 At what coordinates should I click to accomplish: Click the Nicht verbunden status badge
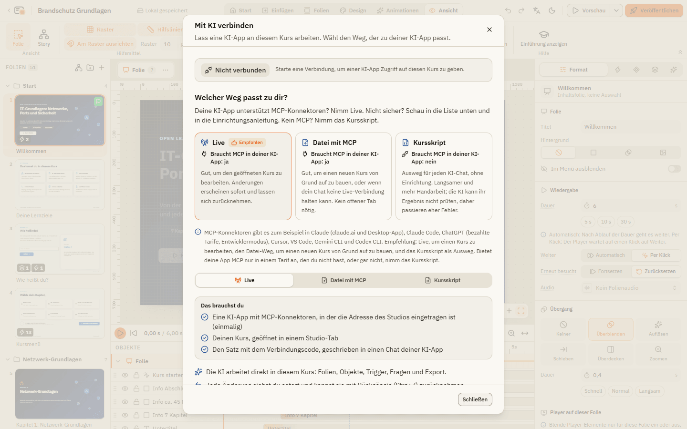(x=235, y=70)
